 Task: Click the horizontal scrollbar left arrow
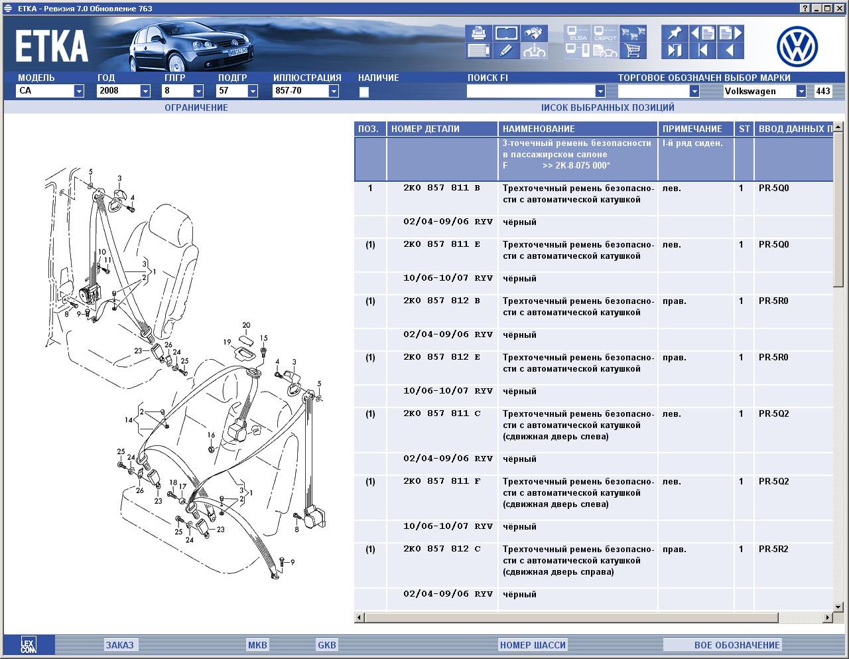359,618
